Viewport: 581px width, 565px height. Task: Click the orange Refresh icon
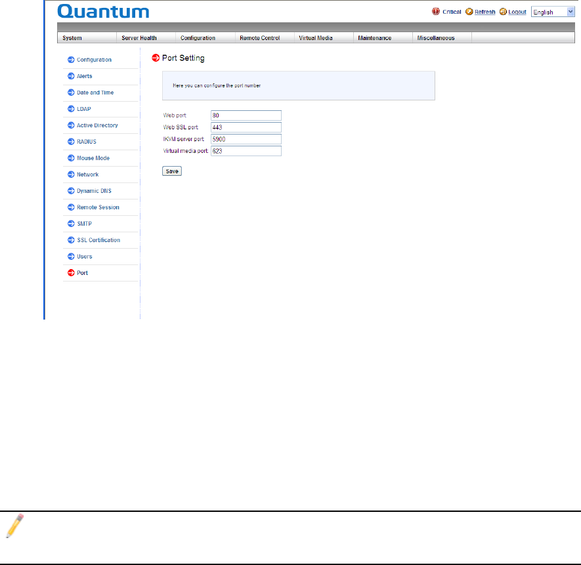469,12
